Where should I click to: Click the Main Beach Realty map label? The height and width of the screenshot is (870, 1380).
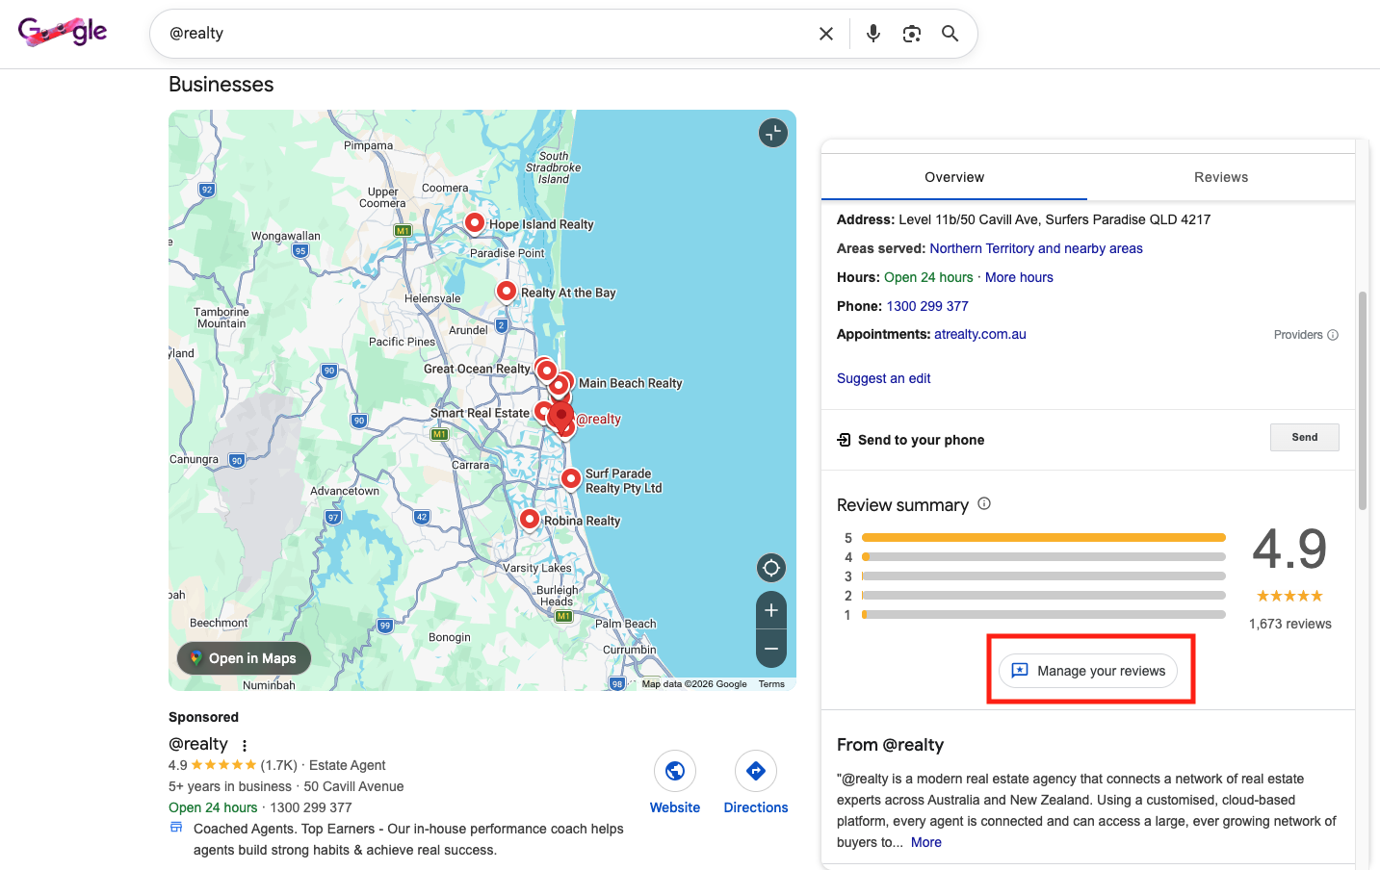point(631,383)
